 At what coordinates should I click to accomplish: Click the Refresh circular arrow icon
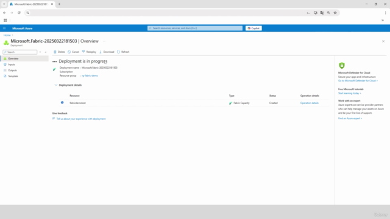(x=118, y=52)
